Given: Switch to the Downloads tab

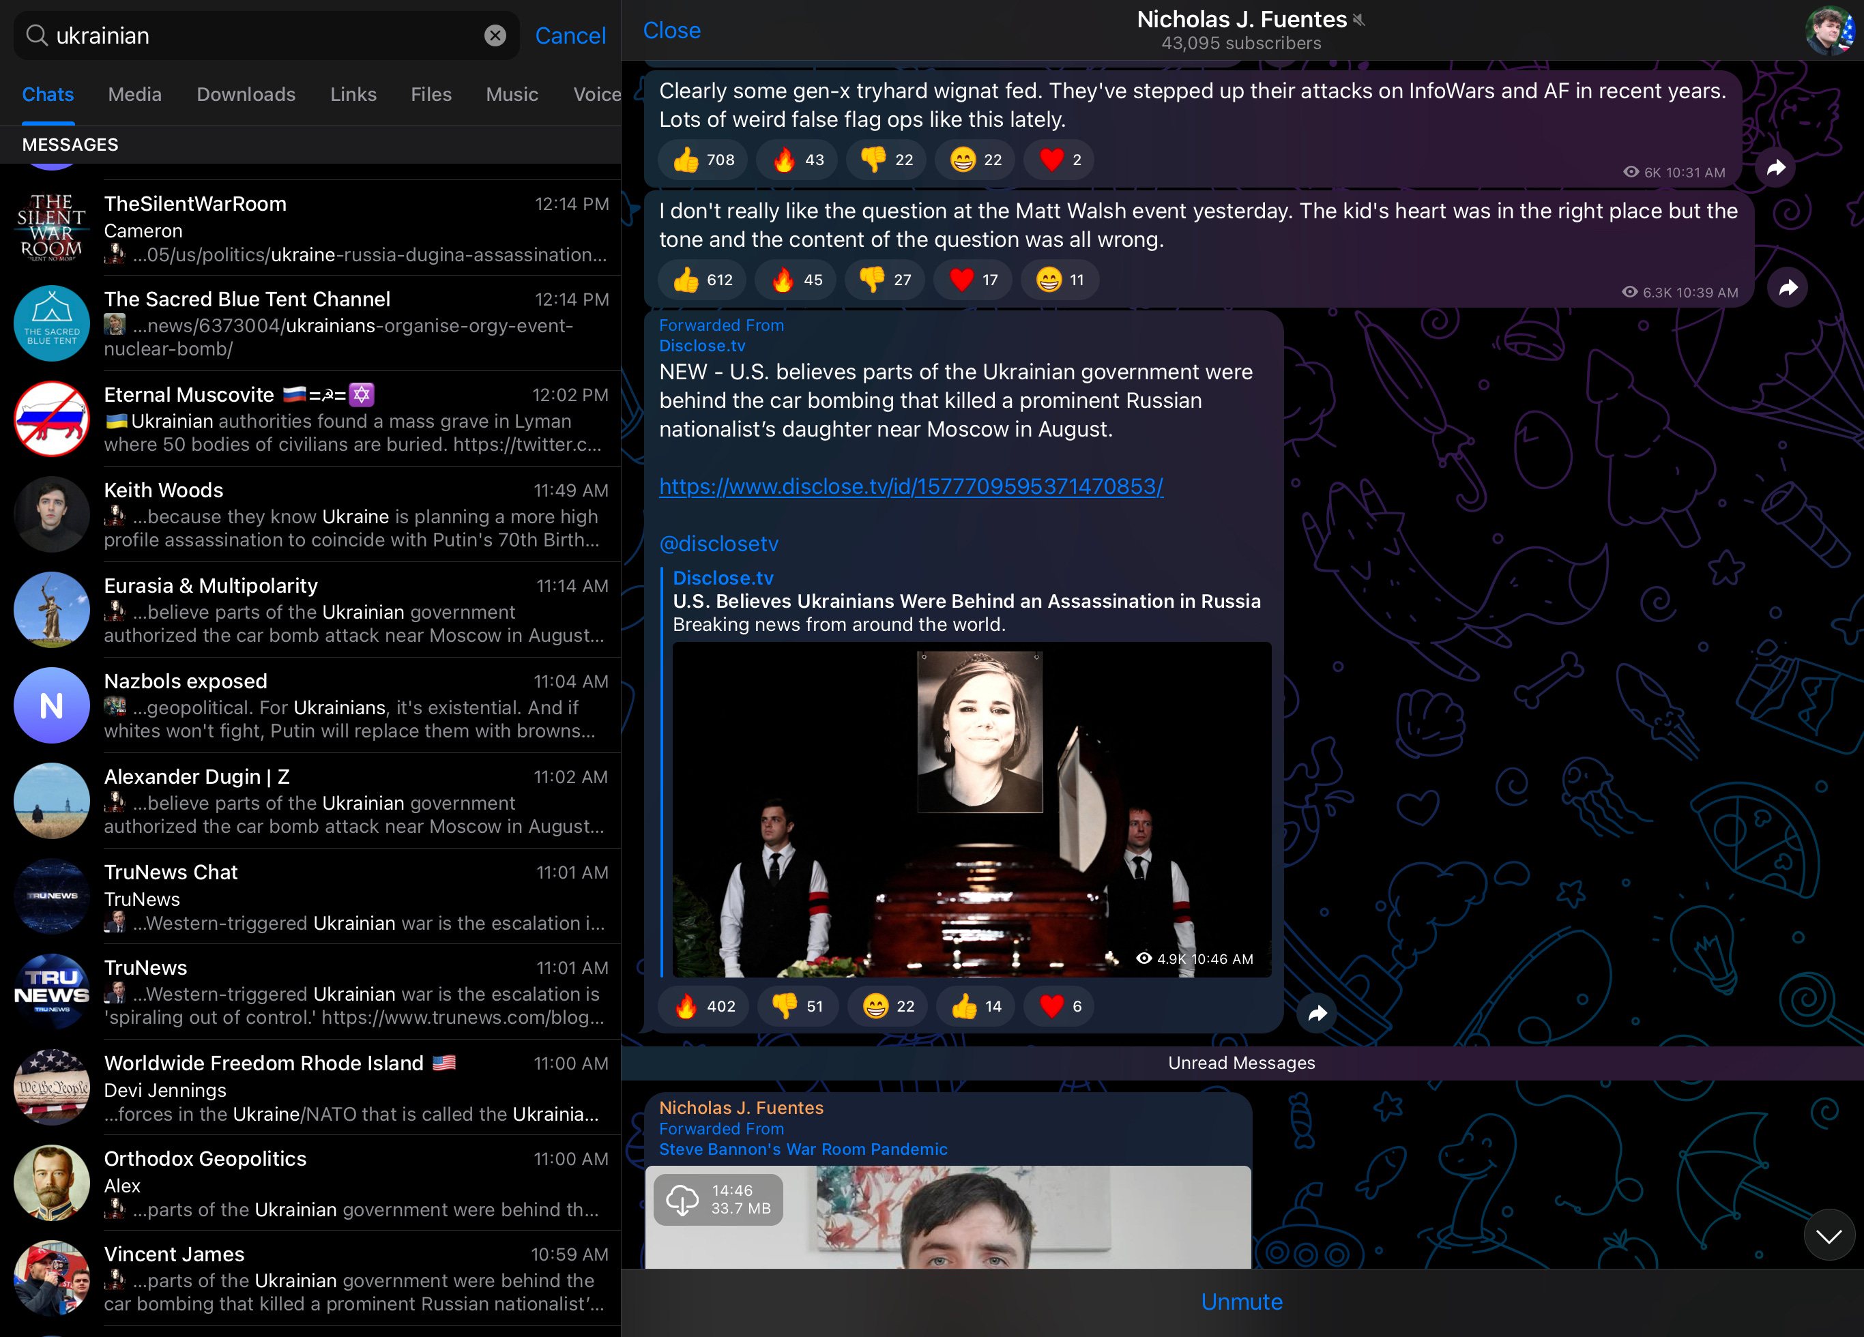Looking at the screenshot, I should (246, 95).
